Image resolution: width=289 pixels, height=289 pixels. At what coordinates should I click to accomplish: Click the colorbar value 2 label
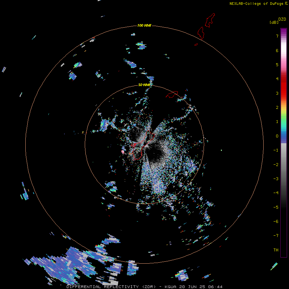click(x=277, y=108)
